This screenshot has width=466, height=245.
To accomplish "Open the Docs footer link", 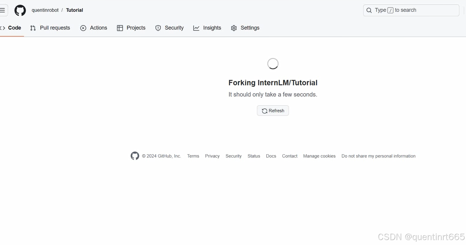I will point(271,156).
